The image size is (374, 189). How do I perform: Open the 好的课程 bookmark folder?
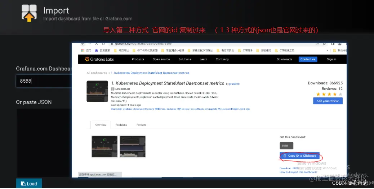coord(264,50)
